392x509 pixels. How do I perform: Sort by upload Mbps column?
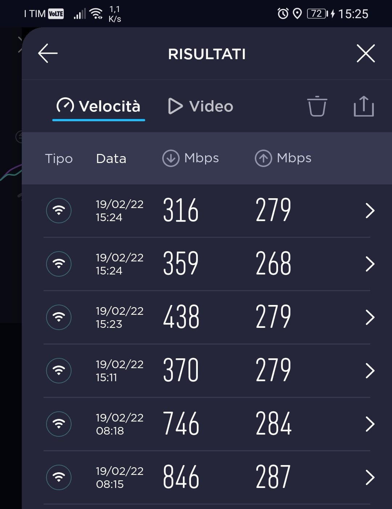283,158
